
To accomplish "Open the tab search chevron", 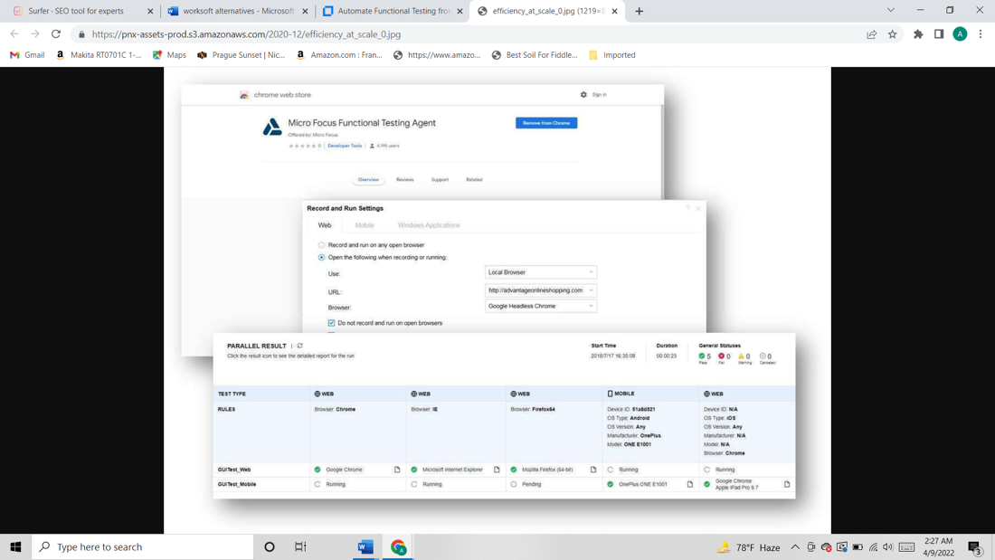I will (890, 10).
